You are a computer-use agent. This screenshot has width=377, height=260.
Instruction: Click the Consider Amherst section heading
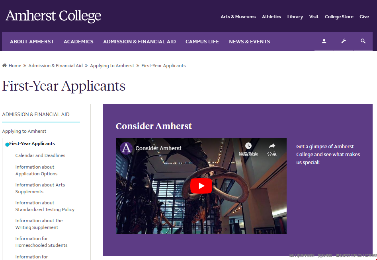click(x=154, y=126)
